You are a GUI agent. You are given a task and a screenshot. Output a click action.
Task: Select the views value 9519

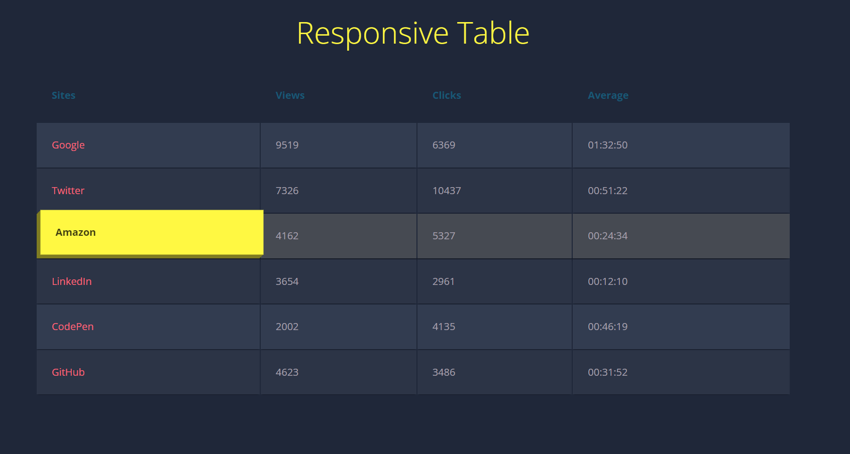pos(287,145)
